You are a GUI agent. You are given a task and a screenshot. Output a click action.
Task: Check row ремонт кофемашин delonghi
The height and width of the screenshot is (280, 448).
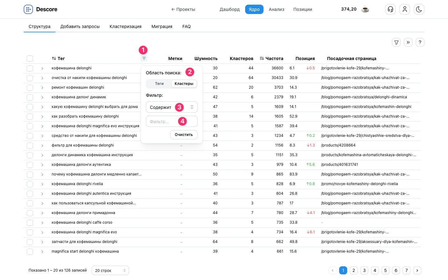point(30,87)
